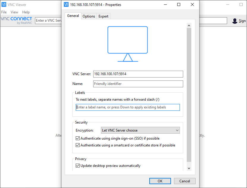Screen dimensions: 247x188
Task: Click the Properties dialog title bar VNC icon
Action: [x=66, y=5]
